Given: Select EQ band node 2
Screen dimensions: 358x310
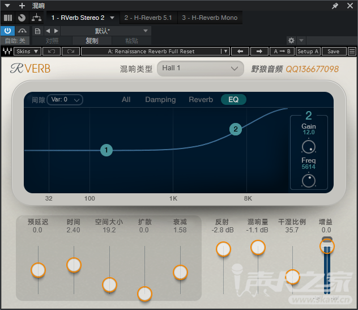Looking at the screenshot, I should click(x=236, y=129).
